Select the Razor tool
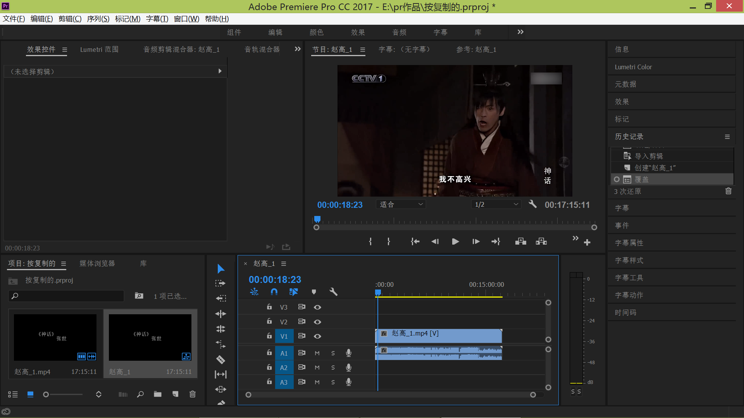 [x=220, y=360]
